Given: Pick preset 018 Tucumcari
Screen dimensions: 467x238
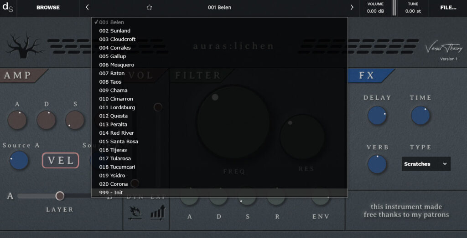Looking at the screenshot, I should [x=219, y=167].
